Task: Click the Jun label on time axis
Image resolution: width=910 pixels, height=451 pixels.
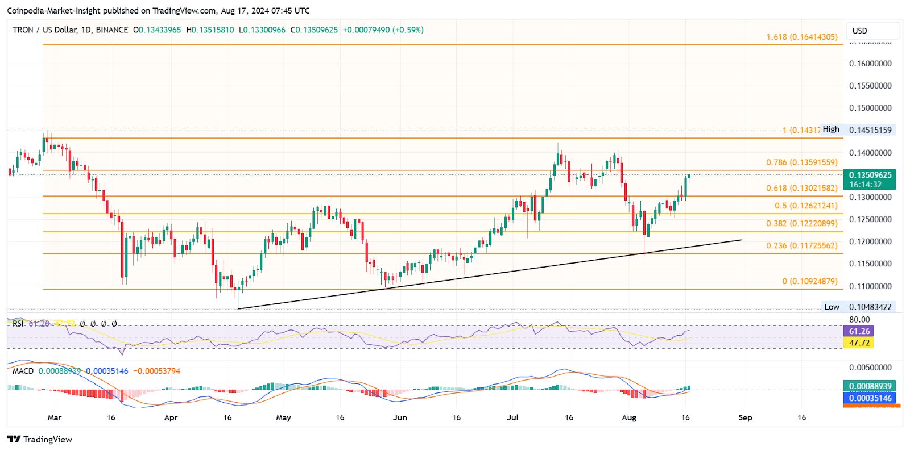Action: [x=400, y=417]
